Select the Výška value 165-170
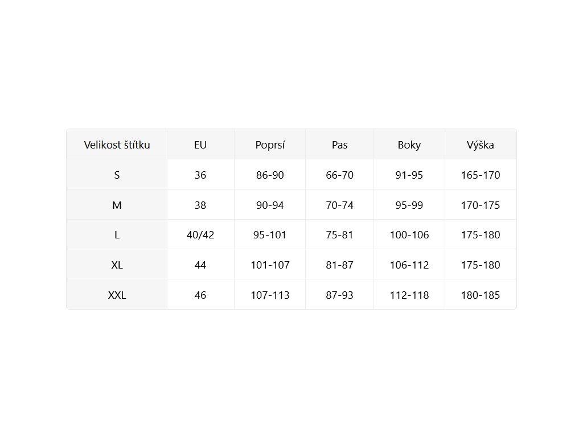 (481, 175)
